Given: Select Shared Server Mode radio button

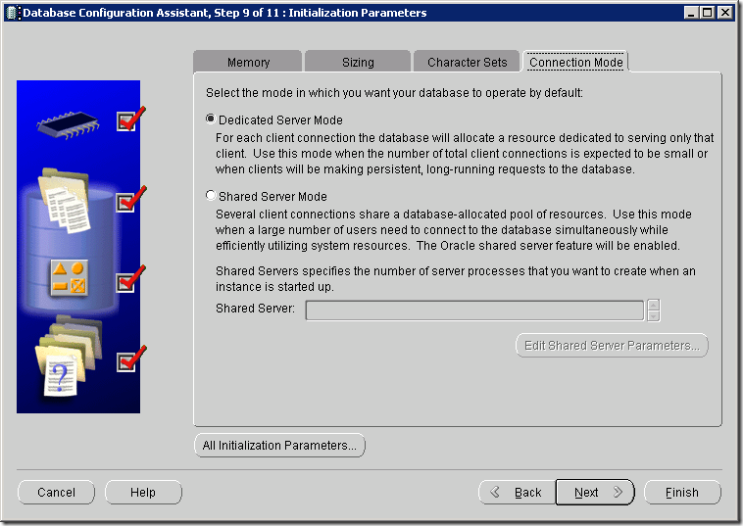Looking at the screenshot, I should 211,195.
